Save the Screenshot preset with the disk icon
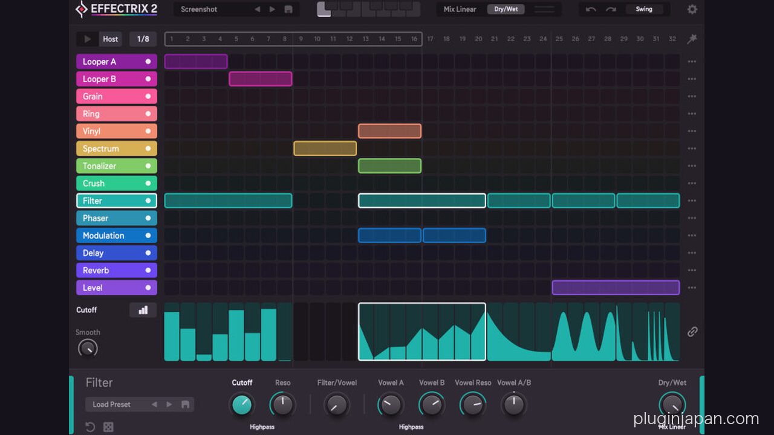This screenshot has height=435, width=774. point(288,9)
